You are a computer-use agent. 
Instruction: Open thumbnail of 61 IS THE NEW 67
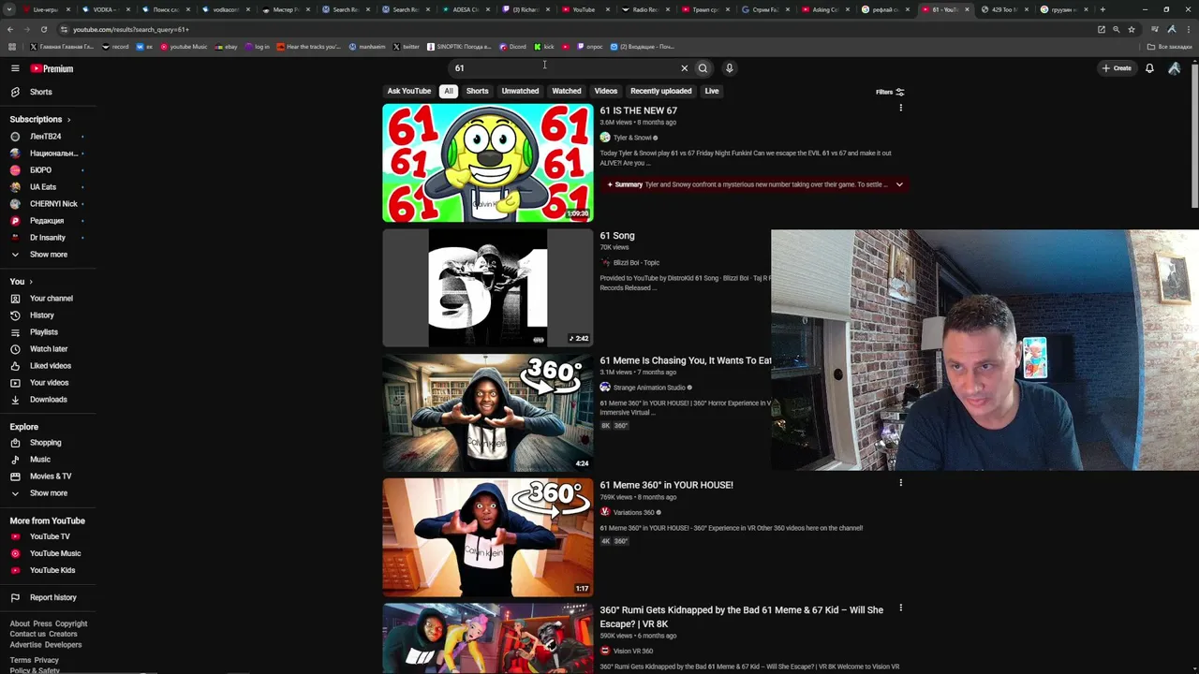point(487,163)
